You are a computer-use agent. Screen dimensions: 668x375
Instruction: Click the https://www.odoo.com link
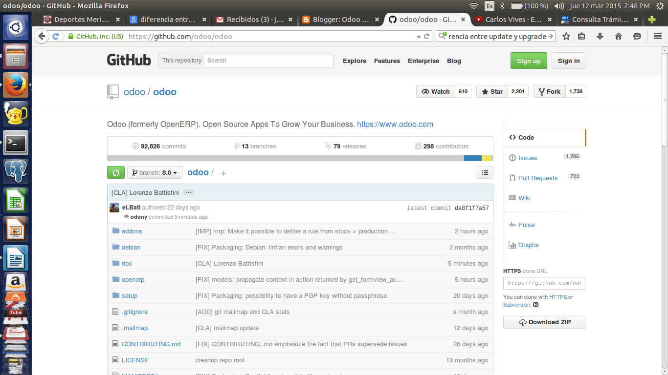tap(395, 124)
